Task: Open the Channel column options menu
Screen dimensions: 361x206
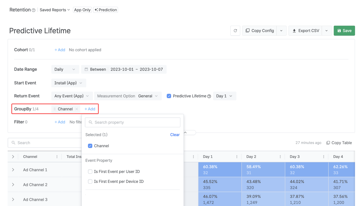Action: tap(57, 157)
